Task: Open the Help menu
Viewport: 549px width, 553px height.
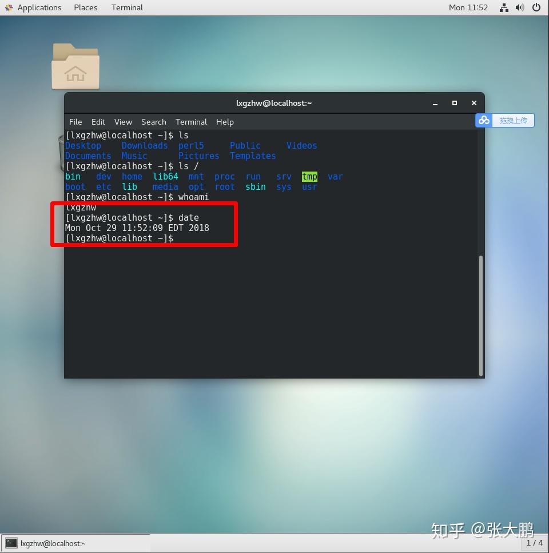Action: [x=225, y=122]
